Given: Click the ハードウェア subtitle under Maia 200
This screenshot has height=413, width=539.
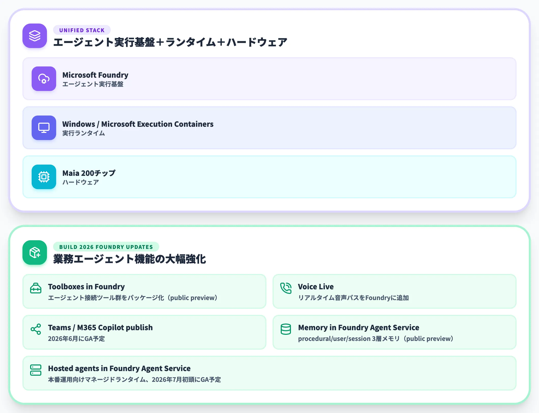Looking at the screenshot, I should click(81, 182).
